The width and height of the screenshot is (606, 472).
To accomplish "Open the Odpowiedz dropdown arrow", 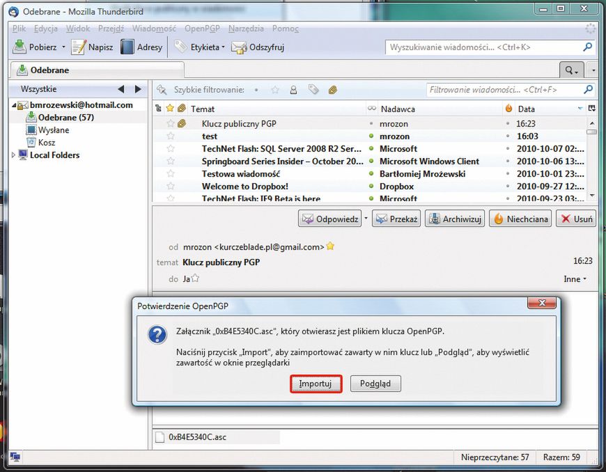I will [366, 218].
